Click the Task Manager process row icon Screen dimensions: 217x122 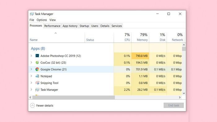click(37, 90)
